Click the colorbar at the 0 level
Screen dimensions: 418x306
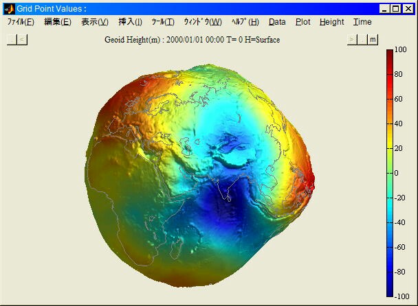[x=390, y=173]
